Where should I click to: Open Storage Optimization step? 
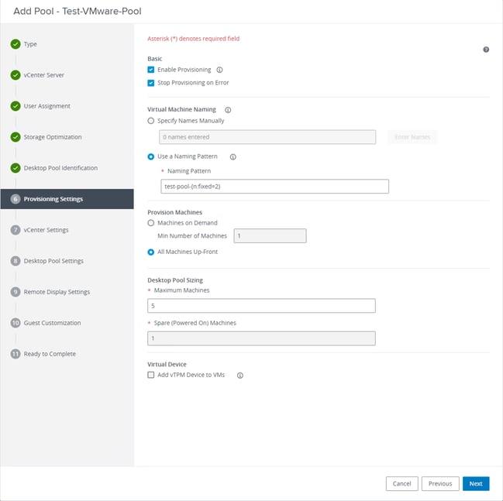pyautogui.click(x=53, y=137)
